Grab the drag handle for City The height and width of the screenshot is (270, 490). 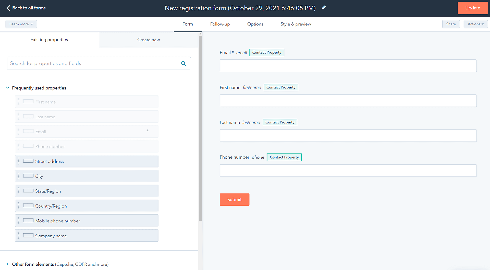[x=19, y=176]
